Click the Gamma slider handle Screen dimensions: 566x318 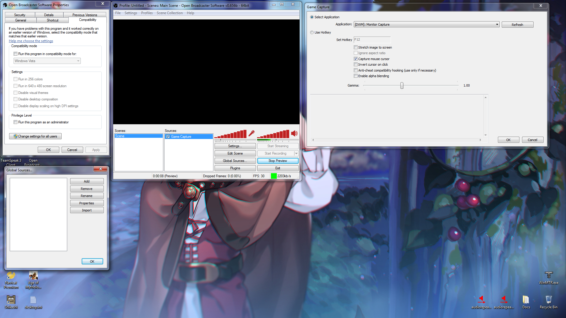coord(402,85)
